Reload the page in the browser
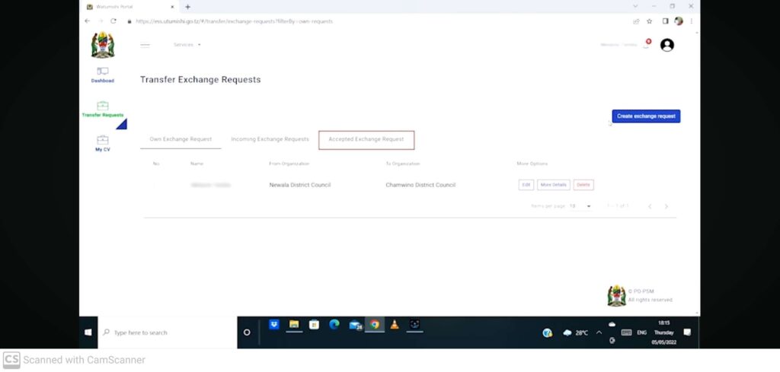Image resolution: width=780 pixels, height=372 pixels. pos(113,21)
